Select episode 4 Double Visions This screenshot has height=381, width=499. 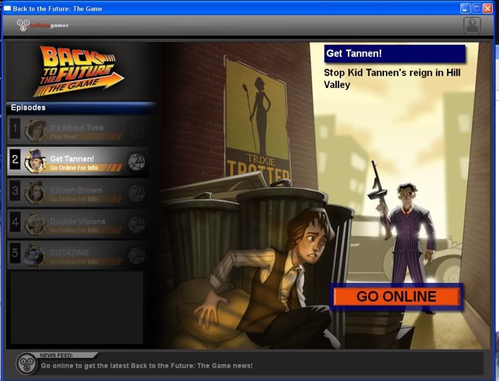[78, 224]
